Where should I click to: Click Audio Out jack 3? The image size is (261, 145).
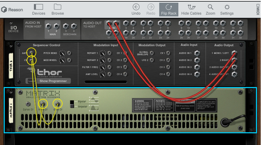click(126, 23)
